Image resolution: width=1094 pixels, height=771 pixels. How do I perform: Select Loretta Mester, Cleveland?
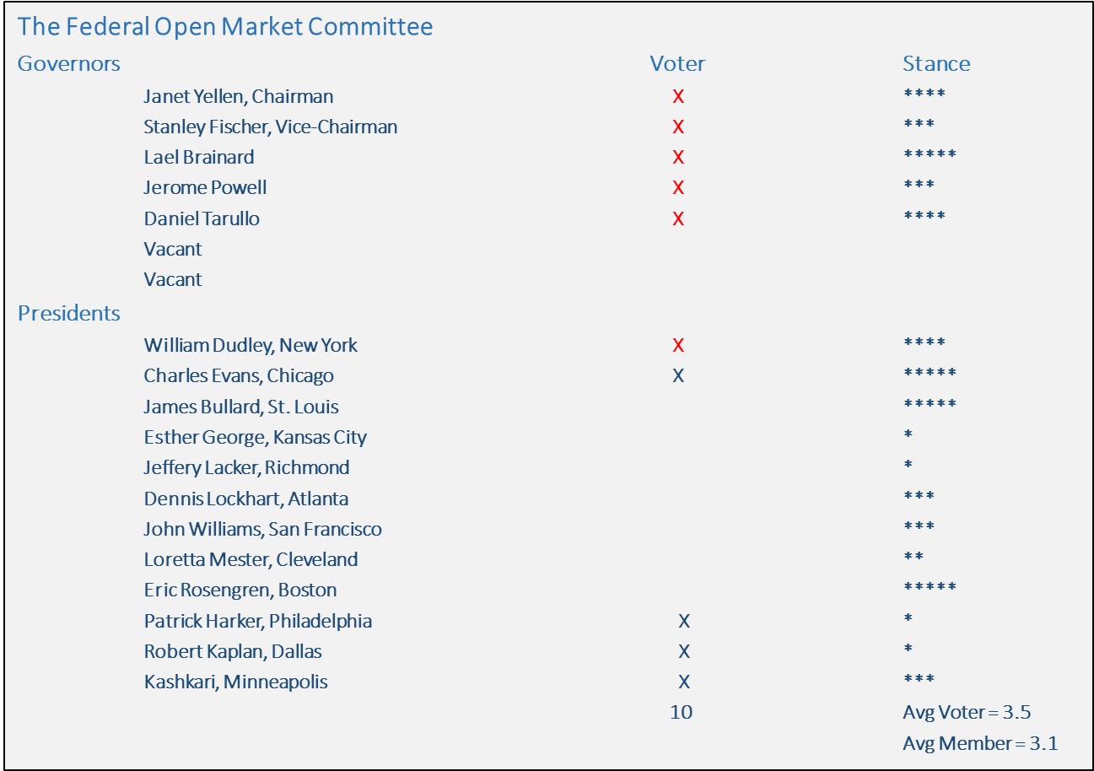251,560
